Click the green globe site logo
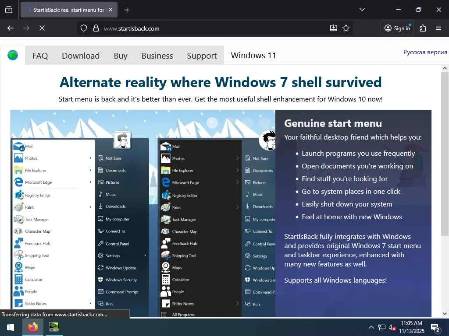 point(13,55)
